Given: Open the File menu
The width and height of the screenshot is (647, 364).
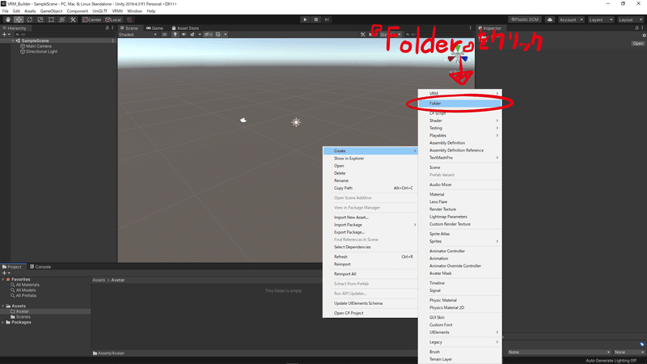Looking at the screenshot, I should point(6,11).
